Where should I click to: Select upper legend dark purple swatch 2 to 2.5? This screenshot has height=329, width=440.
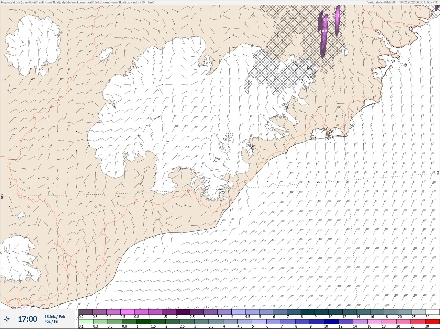point(183,312)
